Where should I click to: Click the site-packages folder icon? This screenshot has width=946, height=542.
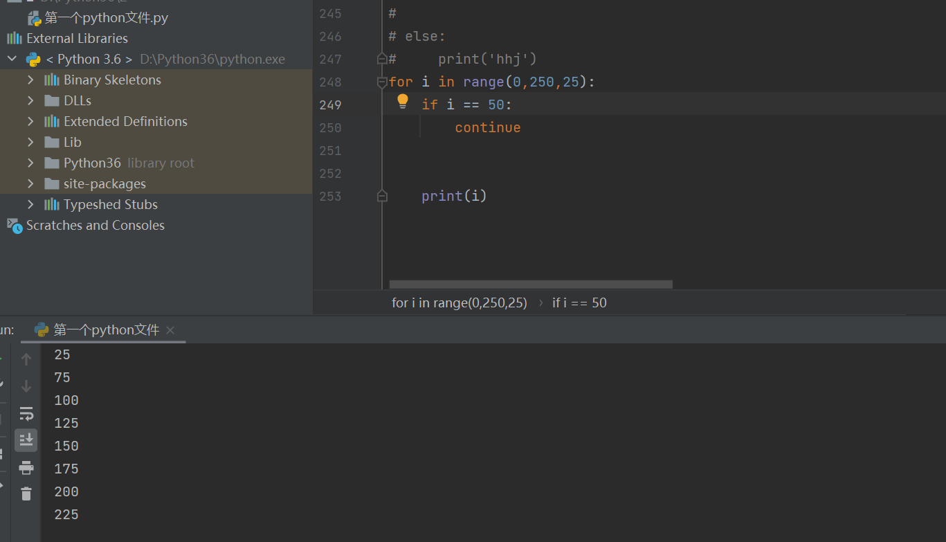(52, 183)
